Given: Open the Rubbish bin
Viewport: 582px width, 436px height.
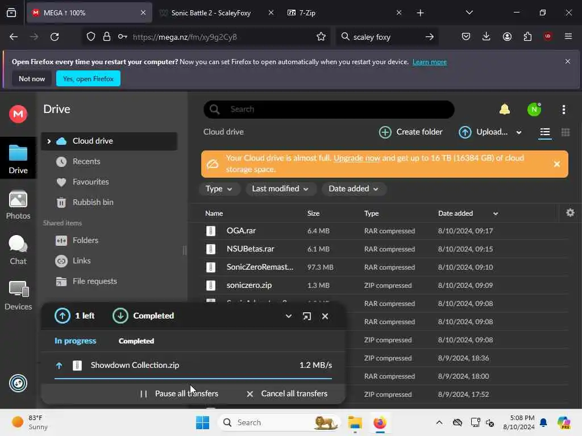Looking at the screenshot, I should (x=93, y=203).
